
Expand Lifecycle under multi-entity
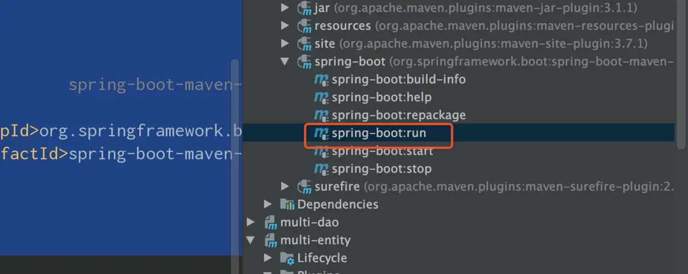(268, 258)
